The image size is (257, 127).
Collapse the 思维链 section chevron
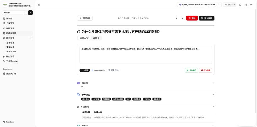pos(213,83)
